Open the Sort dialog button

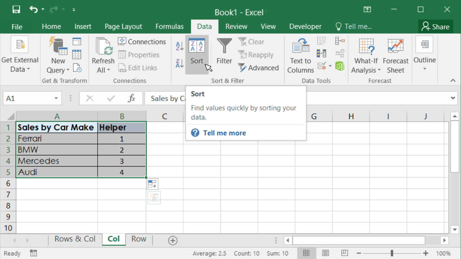pos(197,54)
